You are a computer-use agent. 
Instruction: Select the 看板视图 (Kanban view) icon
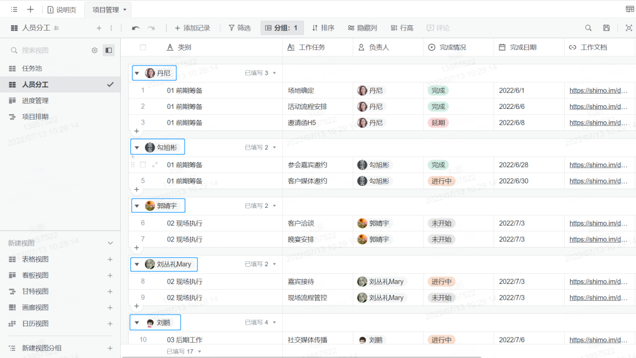tap(12, 275)
